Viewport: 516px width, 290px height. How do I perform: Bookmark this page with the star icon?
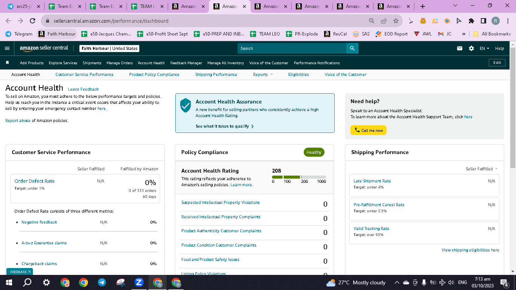pyautogui.click(x=396, y=21)
